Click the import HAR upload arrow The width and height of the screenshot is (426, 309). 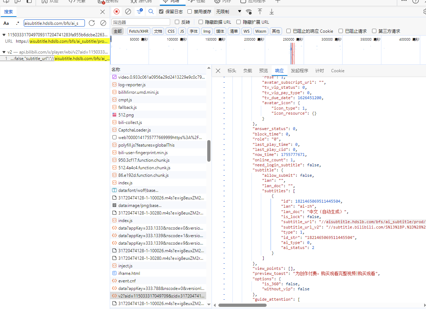point(260,12)
